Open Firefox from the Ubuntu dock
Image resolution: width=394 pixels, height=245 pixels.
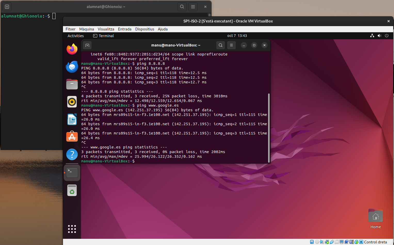pos(72,49)
